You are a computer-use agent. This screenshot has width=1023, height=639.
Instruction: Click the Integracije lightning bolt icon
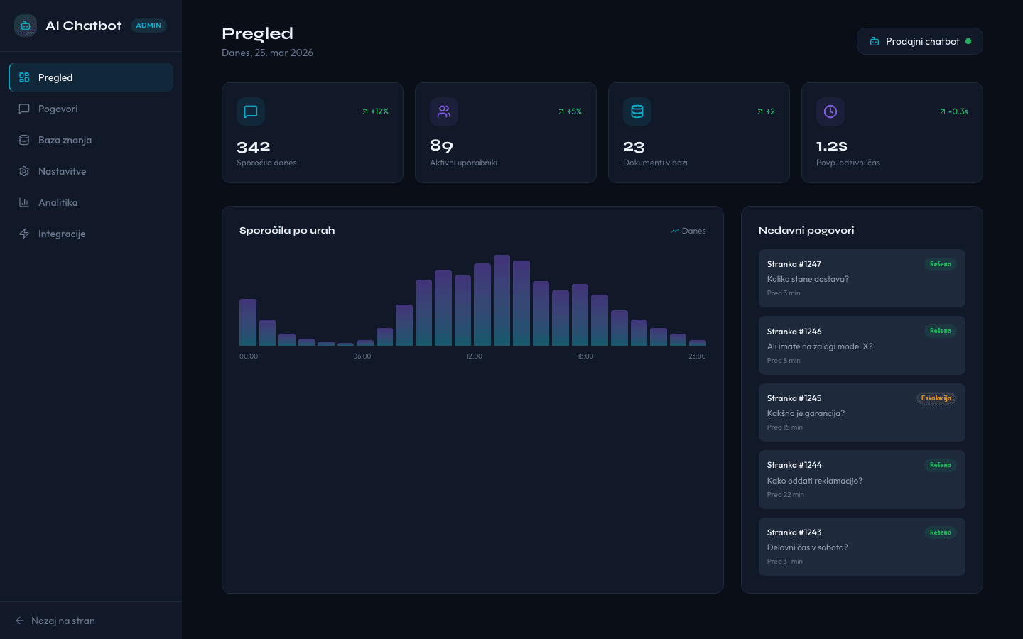click(24, 234)
